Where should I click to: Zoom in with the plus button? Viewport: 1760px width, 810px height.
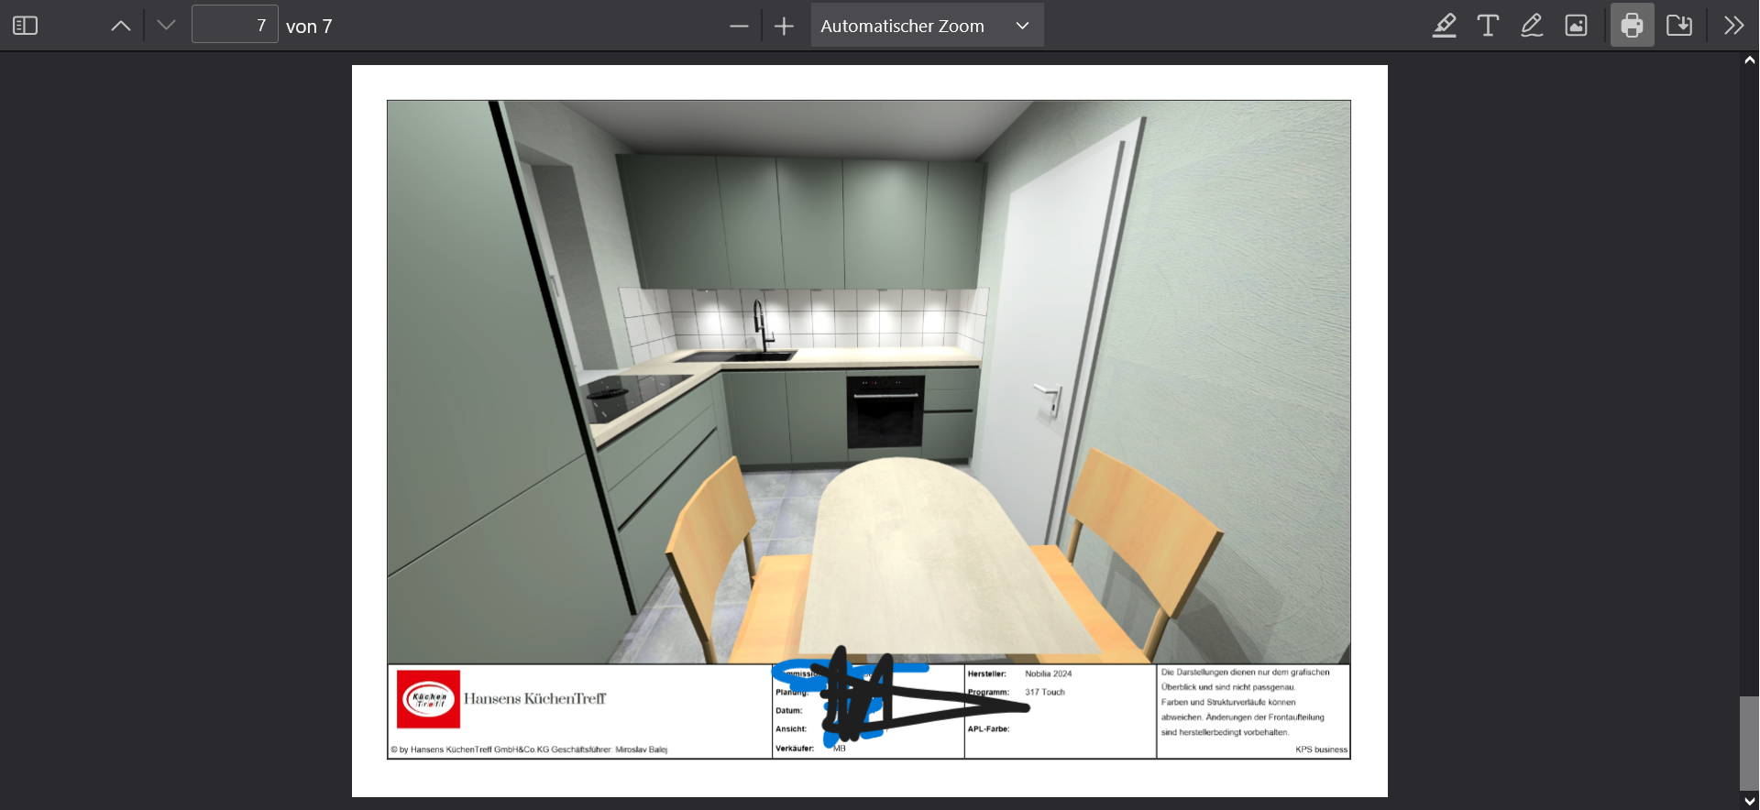[784, 27]
